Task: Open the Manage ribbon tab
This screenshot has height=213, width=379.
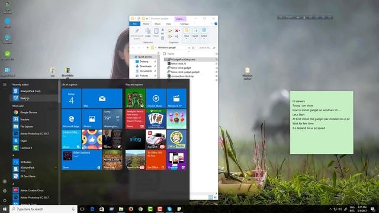Action: [184, 24]
